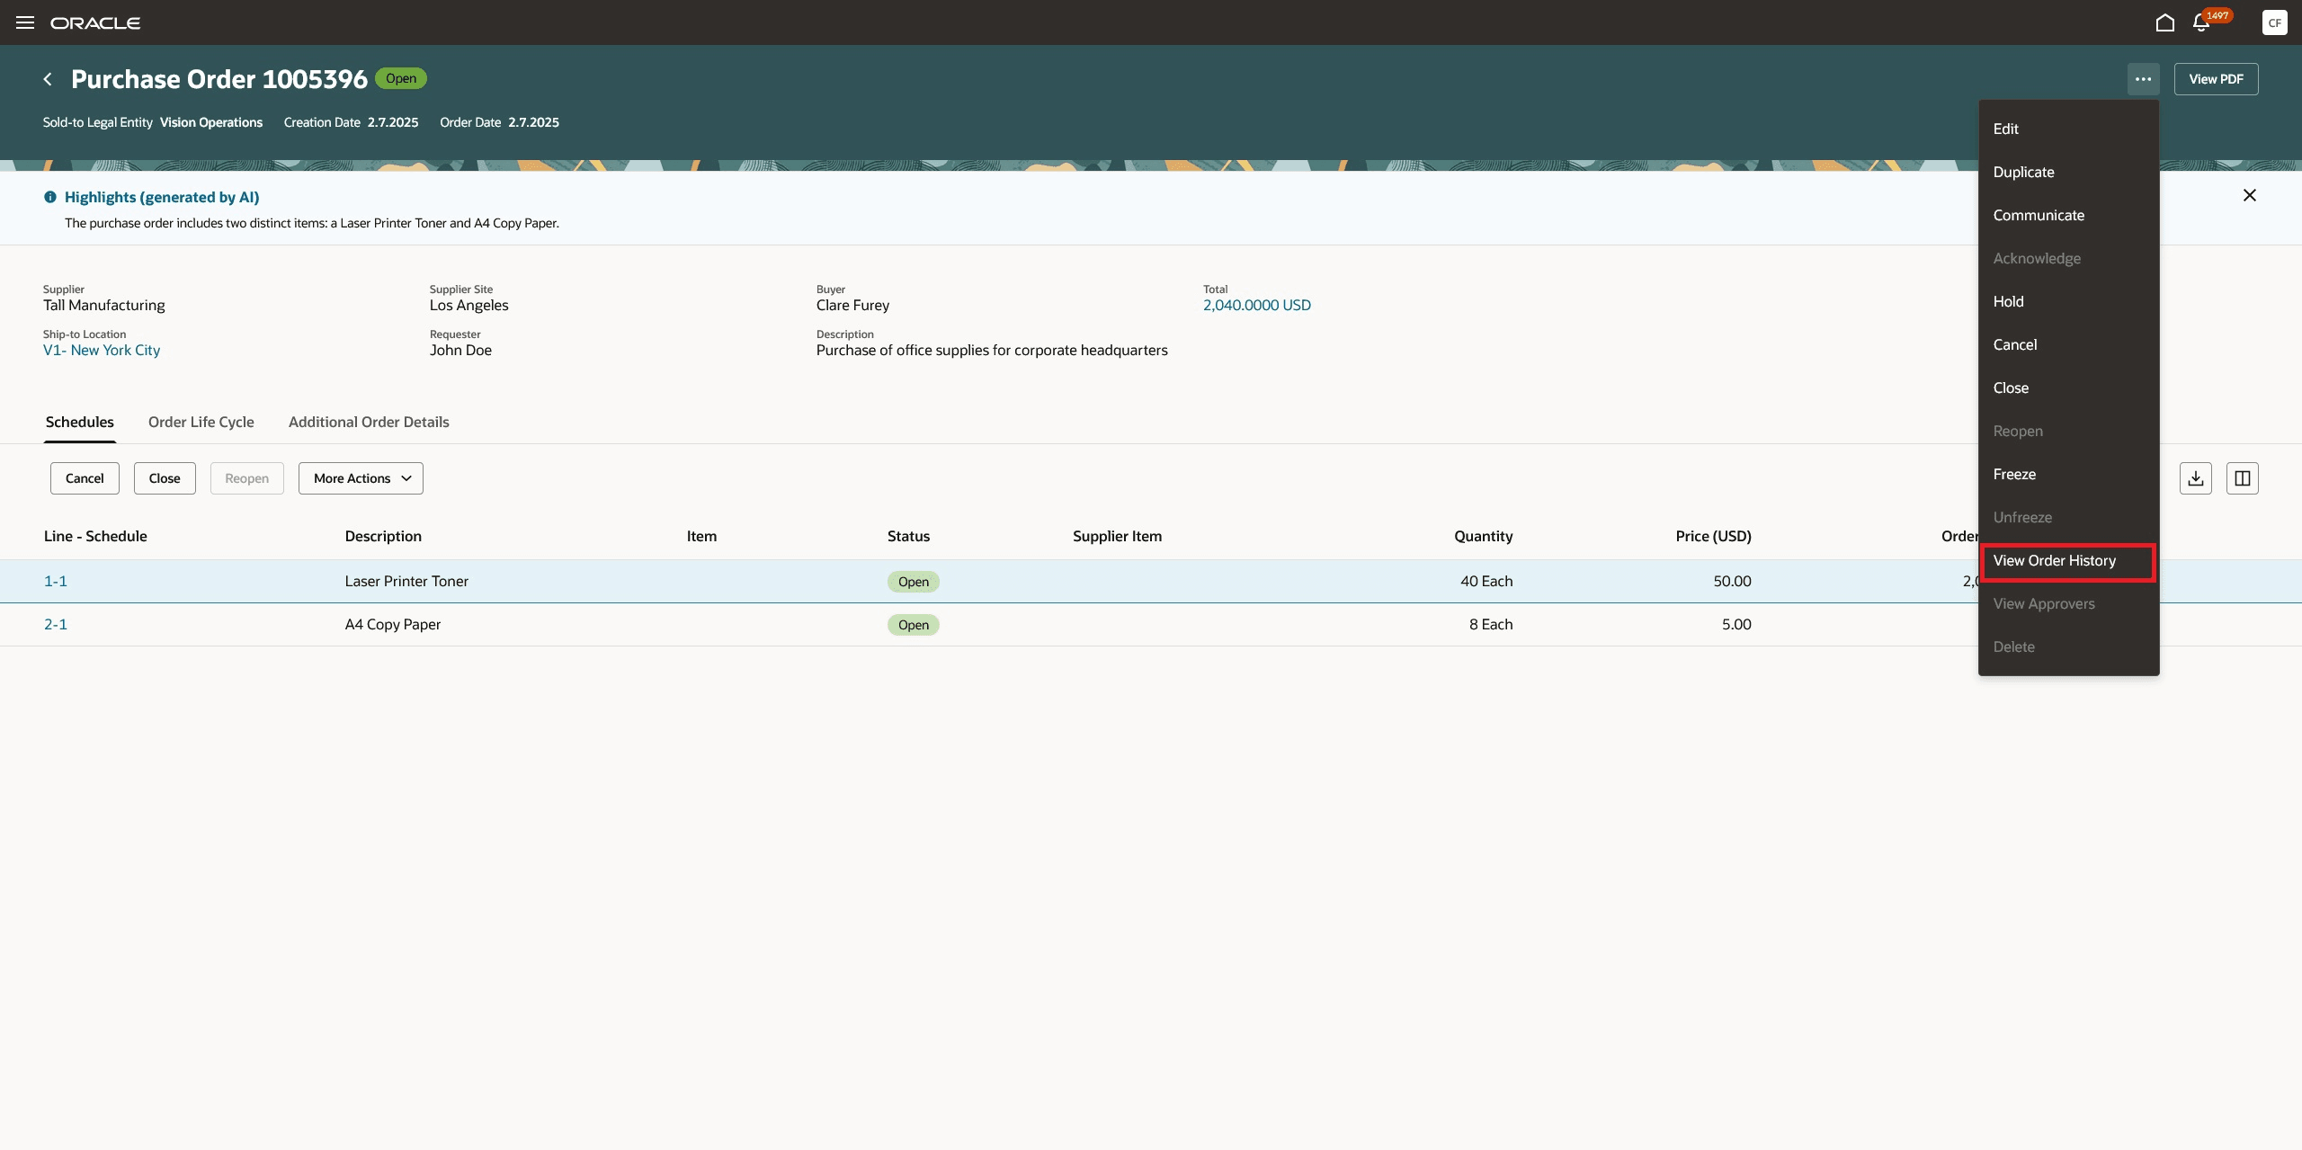Switch to the Order Life Cycle tab
This screenshot has width=2302, height=1150.
(x=201, y=422)
